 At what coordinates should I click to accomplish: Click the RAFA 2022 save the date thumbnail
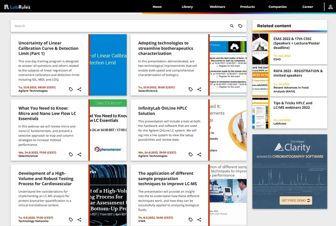tap(260, 81)
